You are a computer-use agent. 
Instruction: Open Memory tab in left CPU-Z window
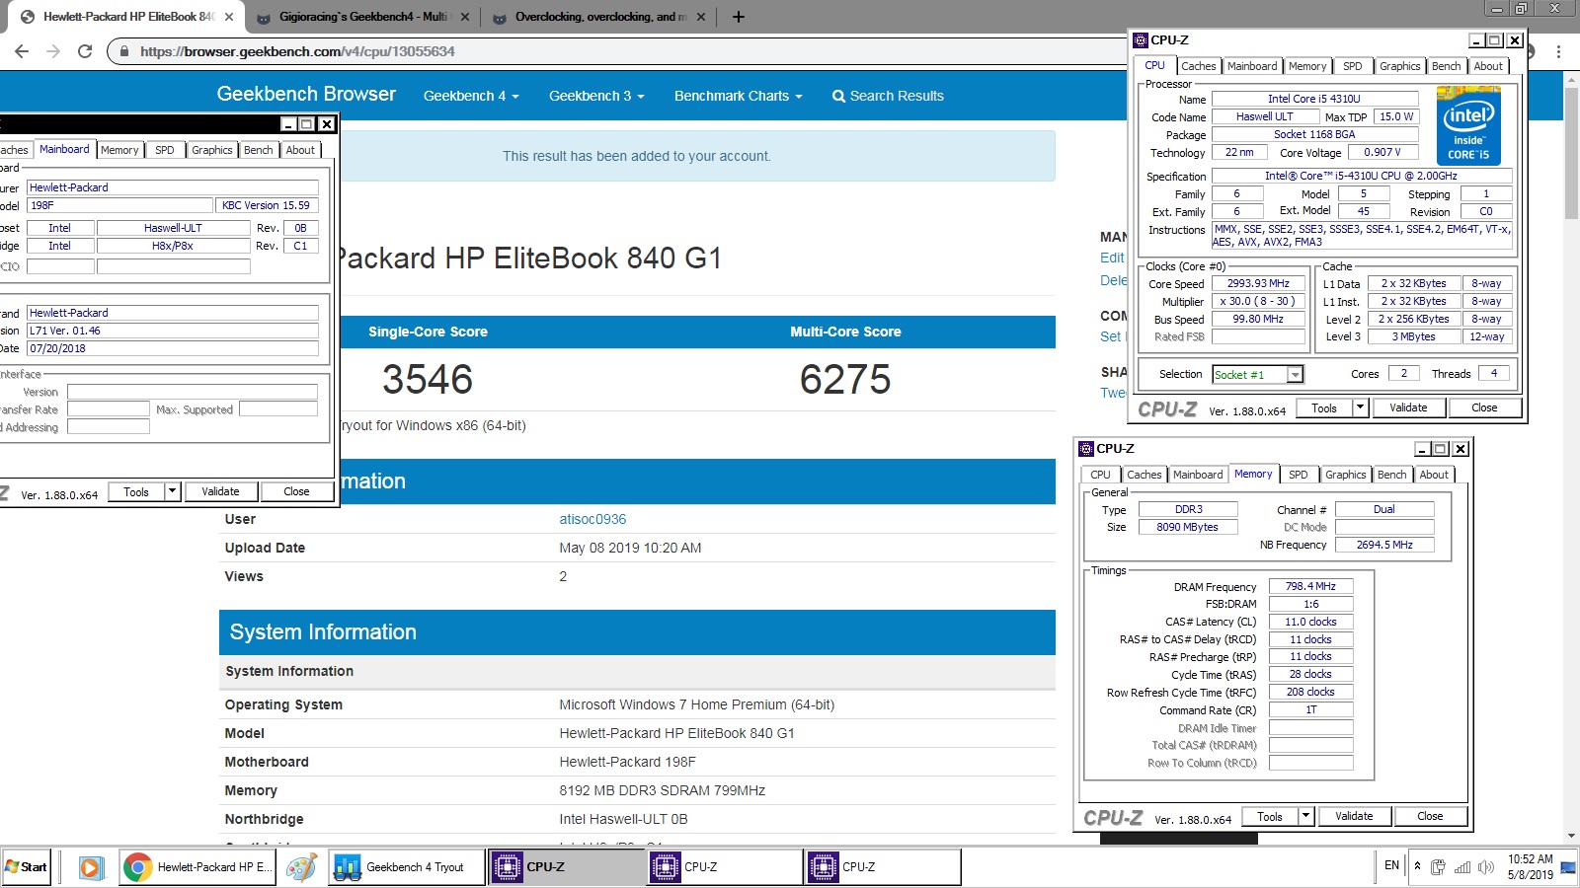[119, 150]
